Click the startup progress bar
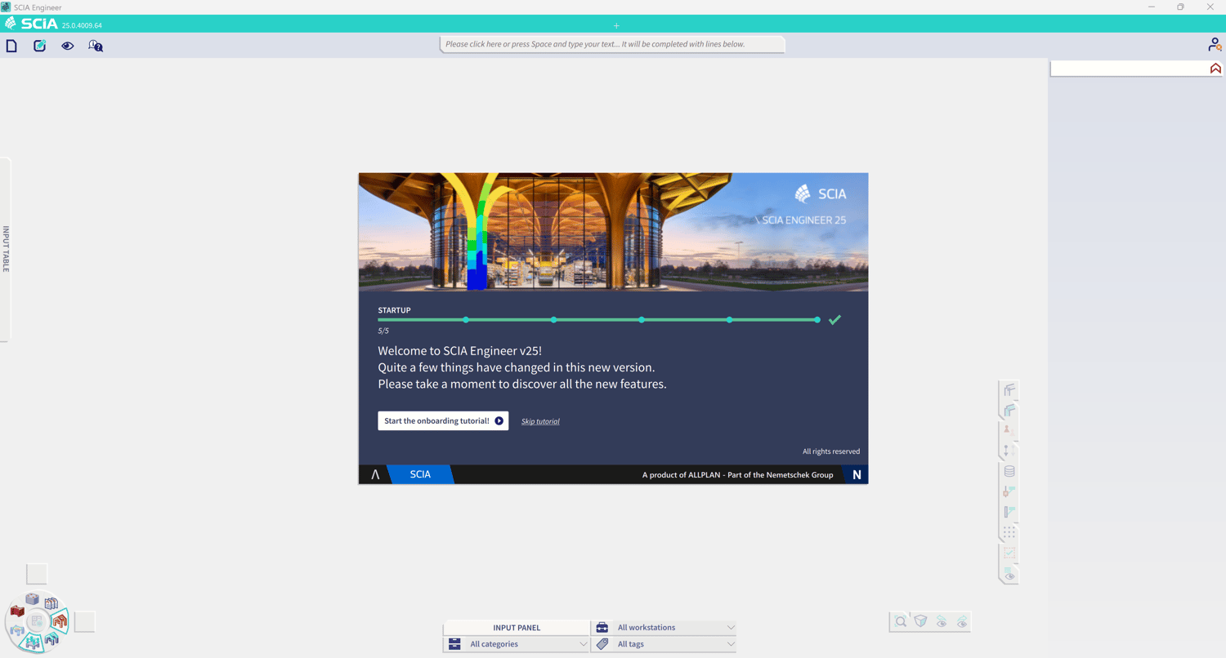Image resolution: width=1226 pixels, height=658 pixels. [x=597, y=320]
